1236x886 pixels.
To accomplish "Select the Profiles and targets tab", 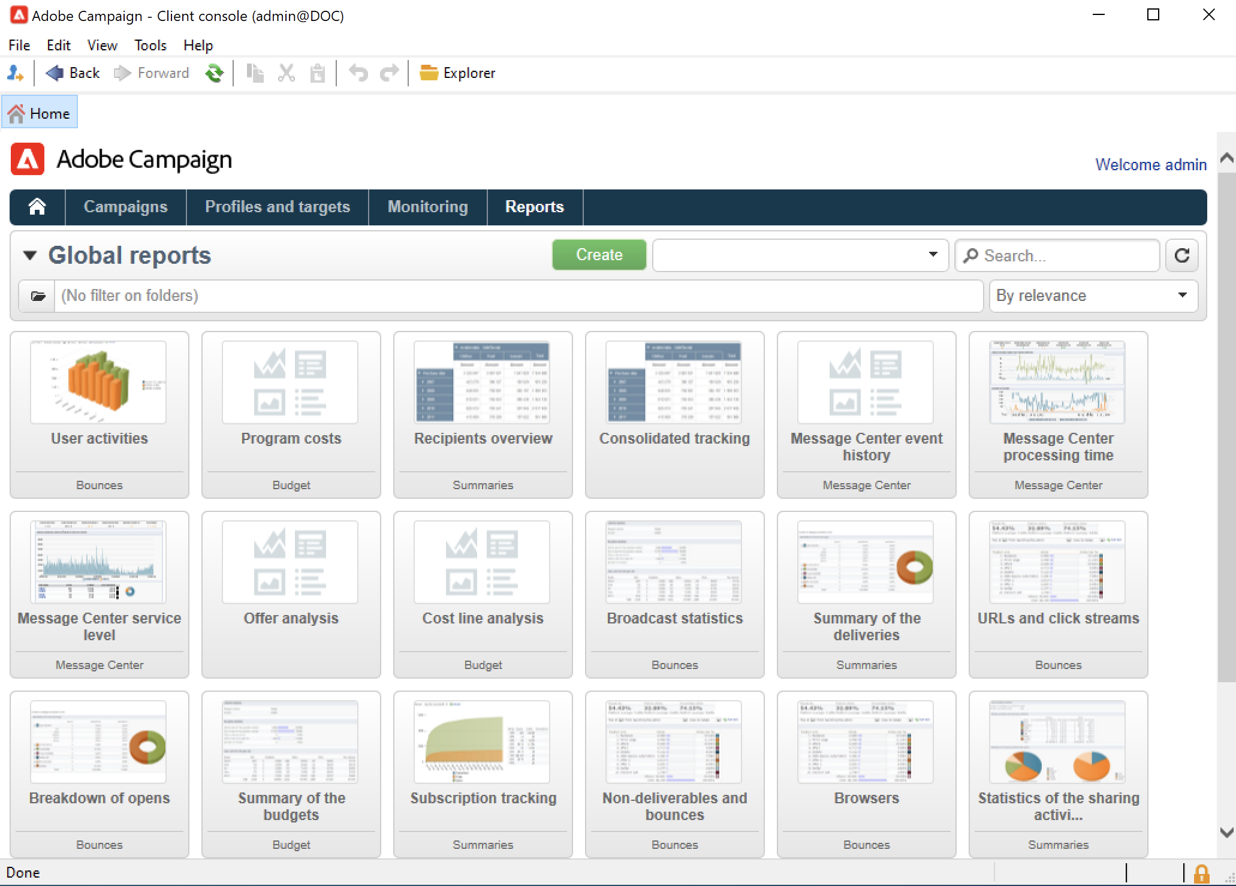I will 277,207.
